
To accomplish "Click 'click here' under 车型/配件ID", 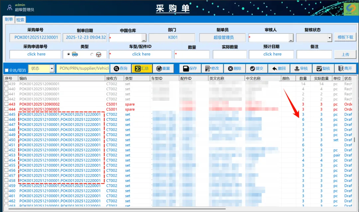I will pos(141,54).
